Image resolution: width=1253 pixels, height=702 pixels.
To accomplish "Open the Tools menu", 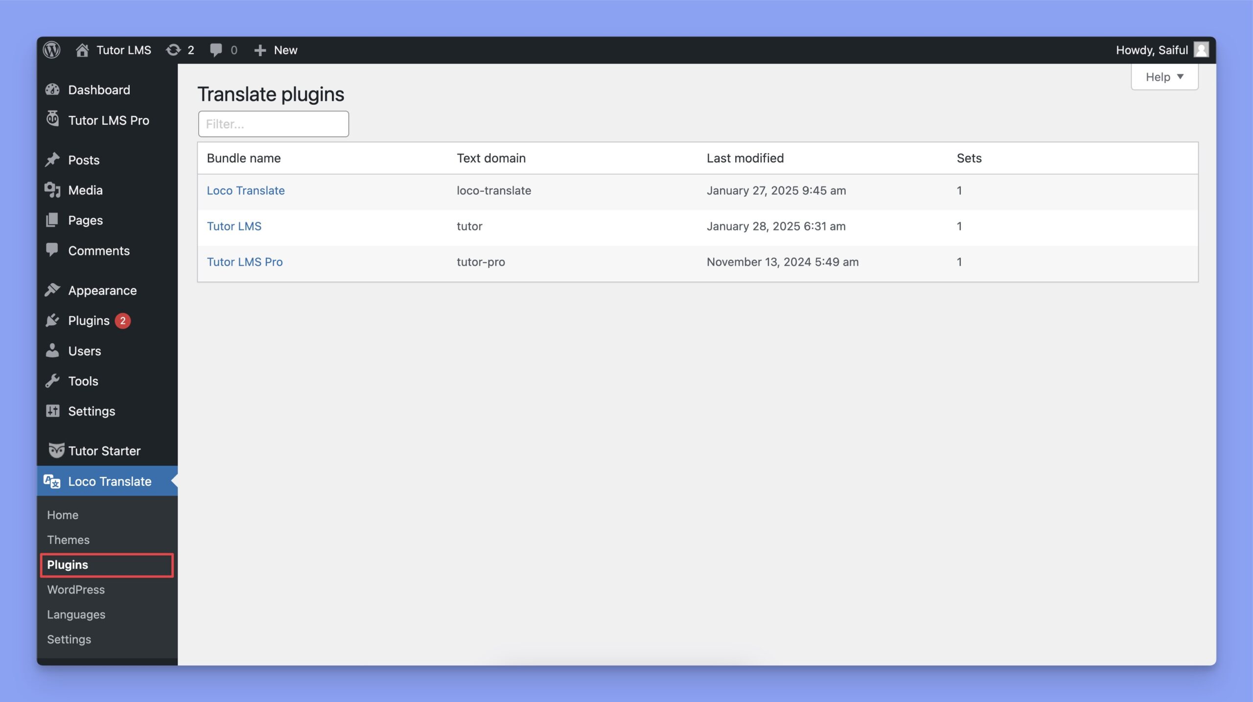I will coord(83,381).
